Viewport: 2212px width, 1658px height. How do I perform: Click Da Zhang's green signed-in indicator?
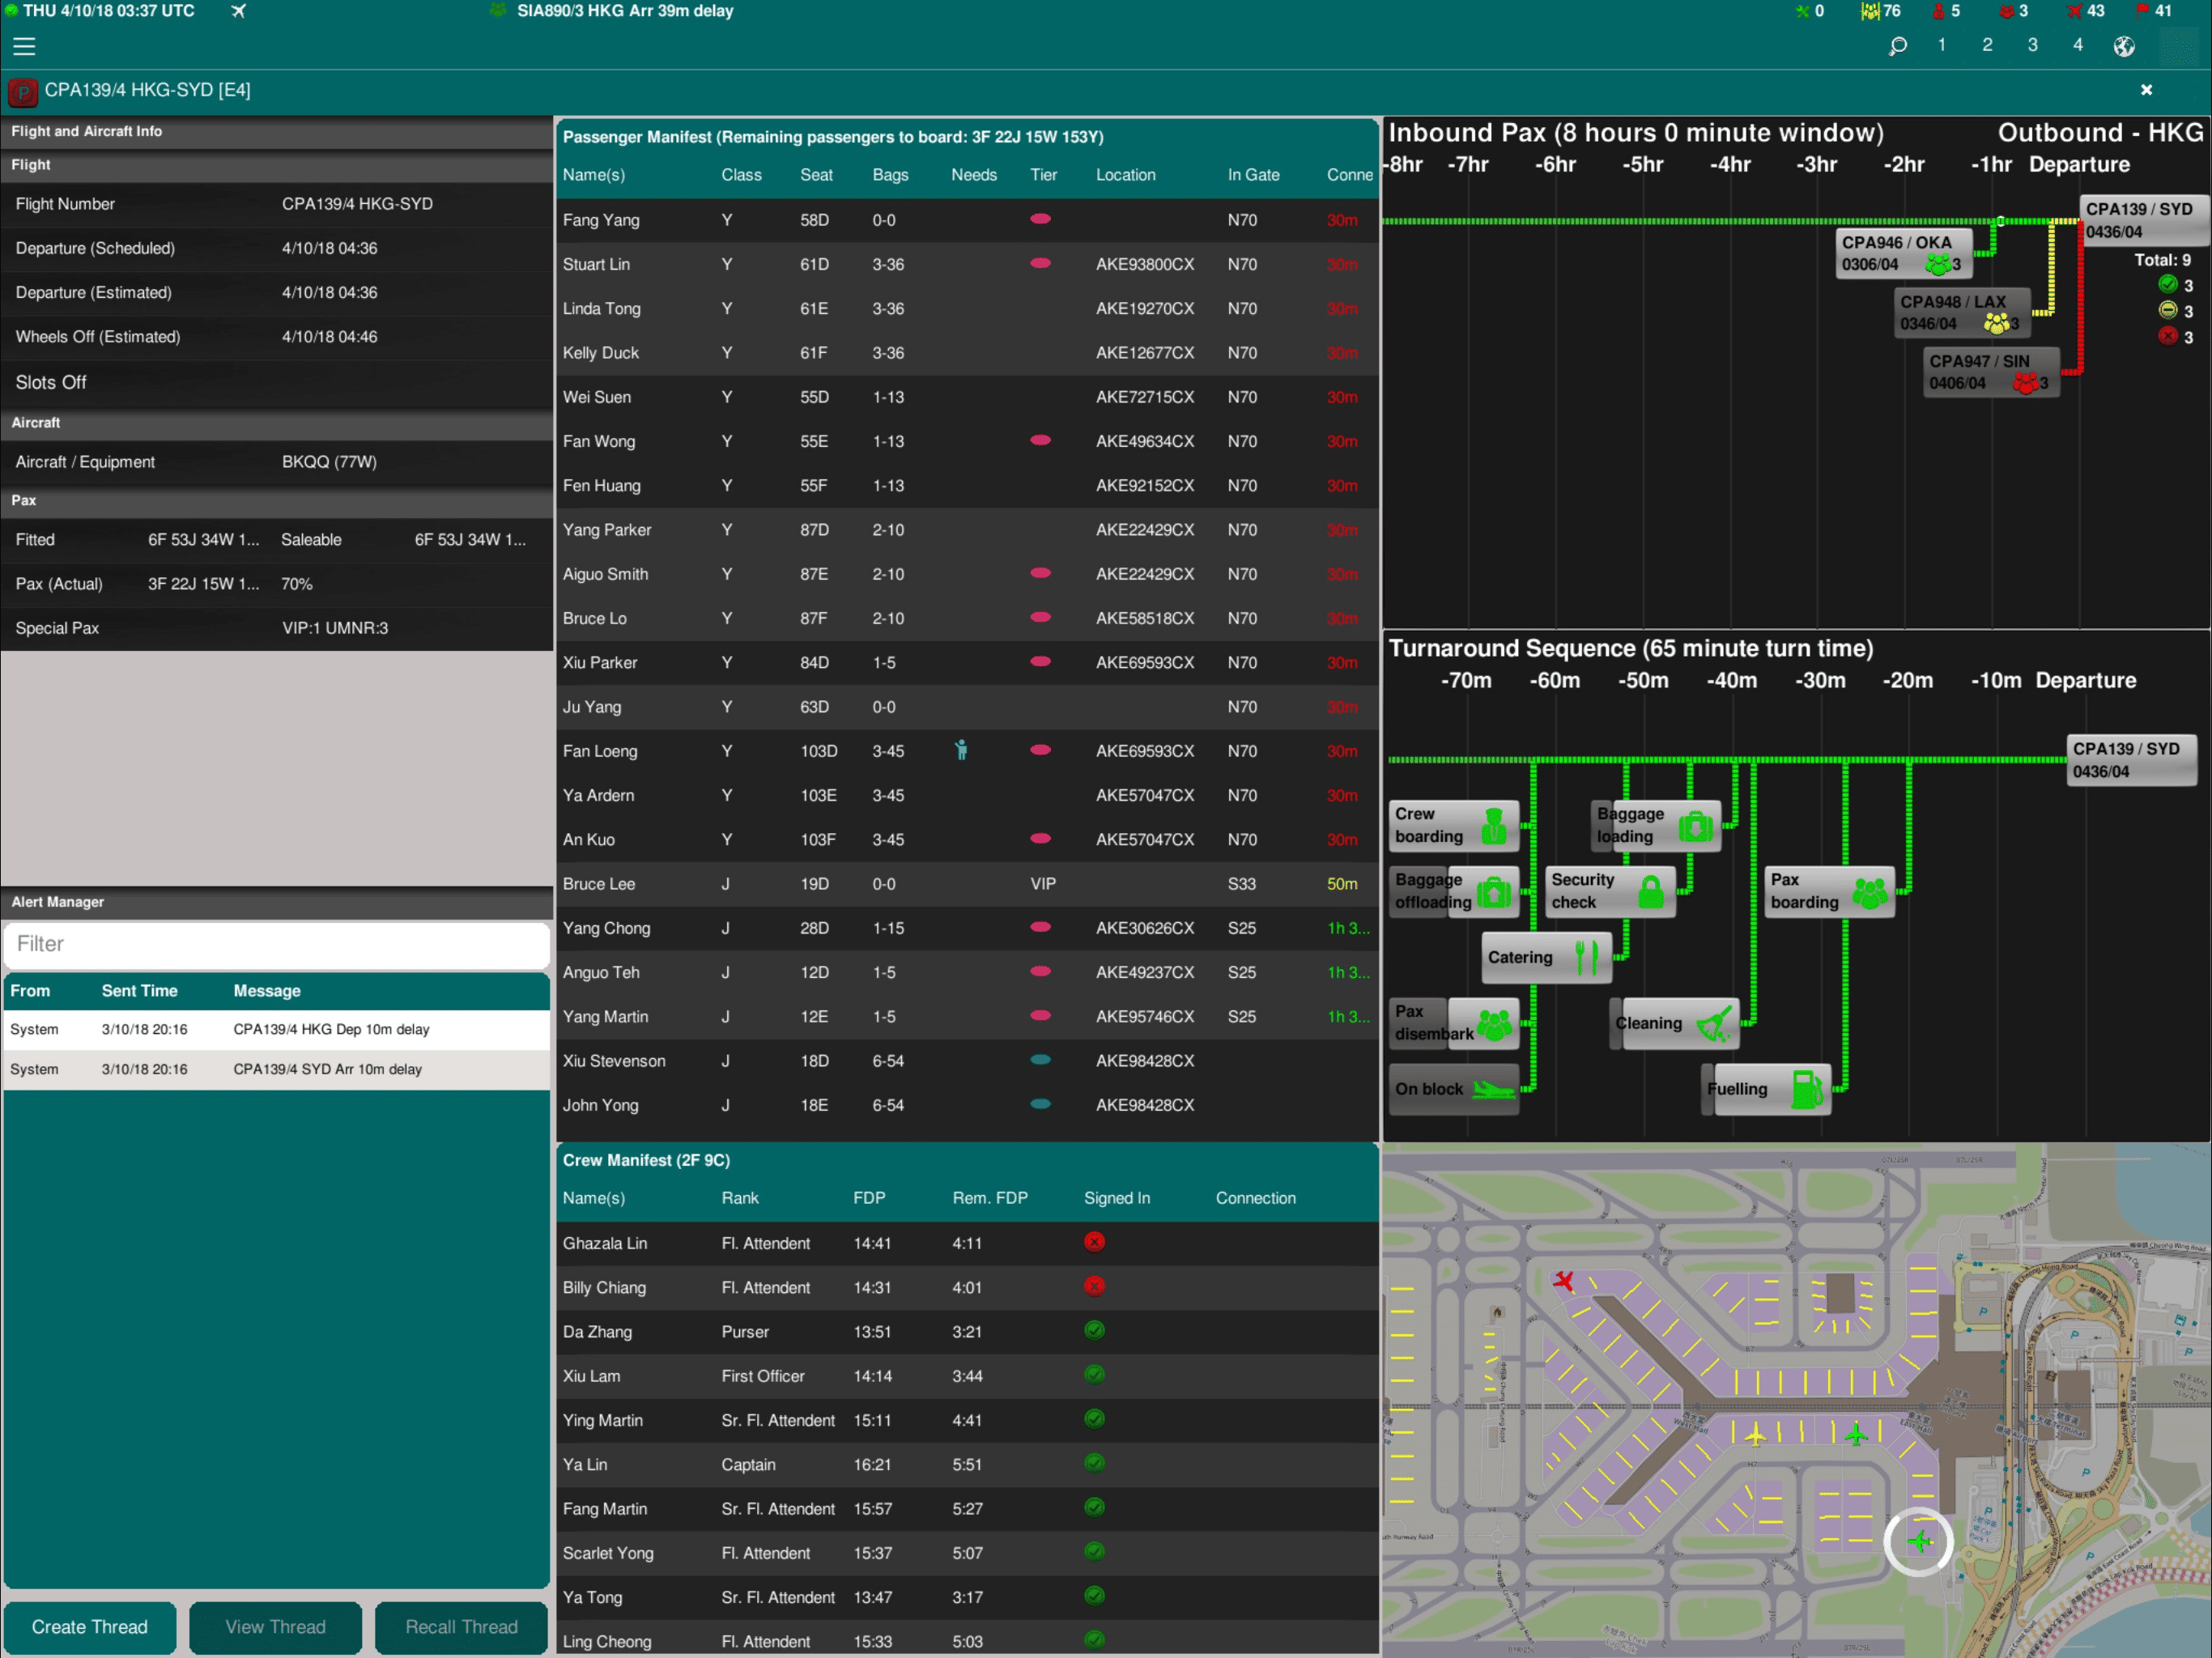coord(1094,1331)
